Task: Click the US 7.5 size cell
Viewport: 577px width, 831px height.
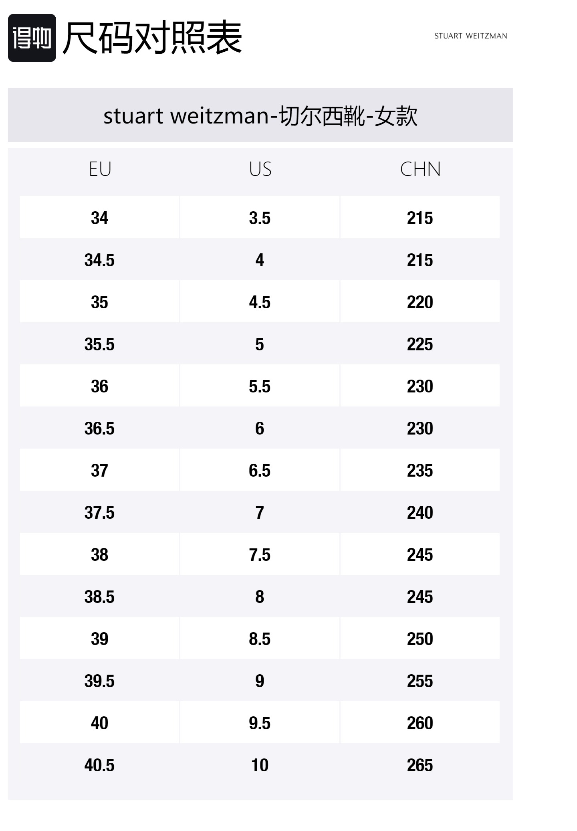Action: (x=260, y=554)
